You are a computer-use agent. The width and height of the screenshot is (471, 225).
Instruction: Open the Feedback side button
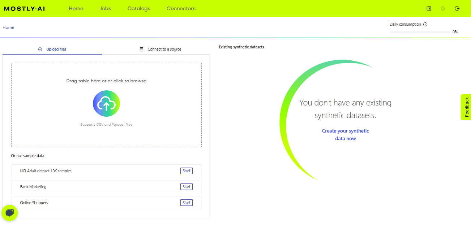[466, 107]
